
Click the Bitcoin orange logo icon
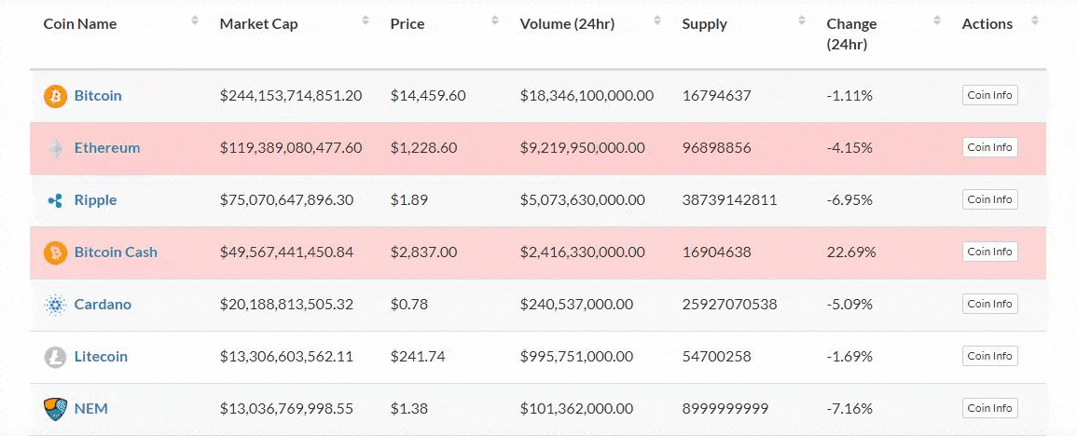click(56, 96)
